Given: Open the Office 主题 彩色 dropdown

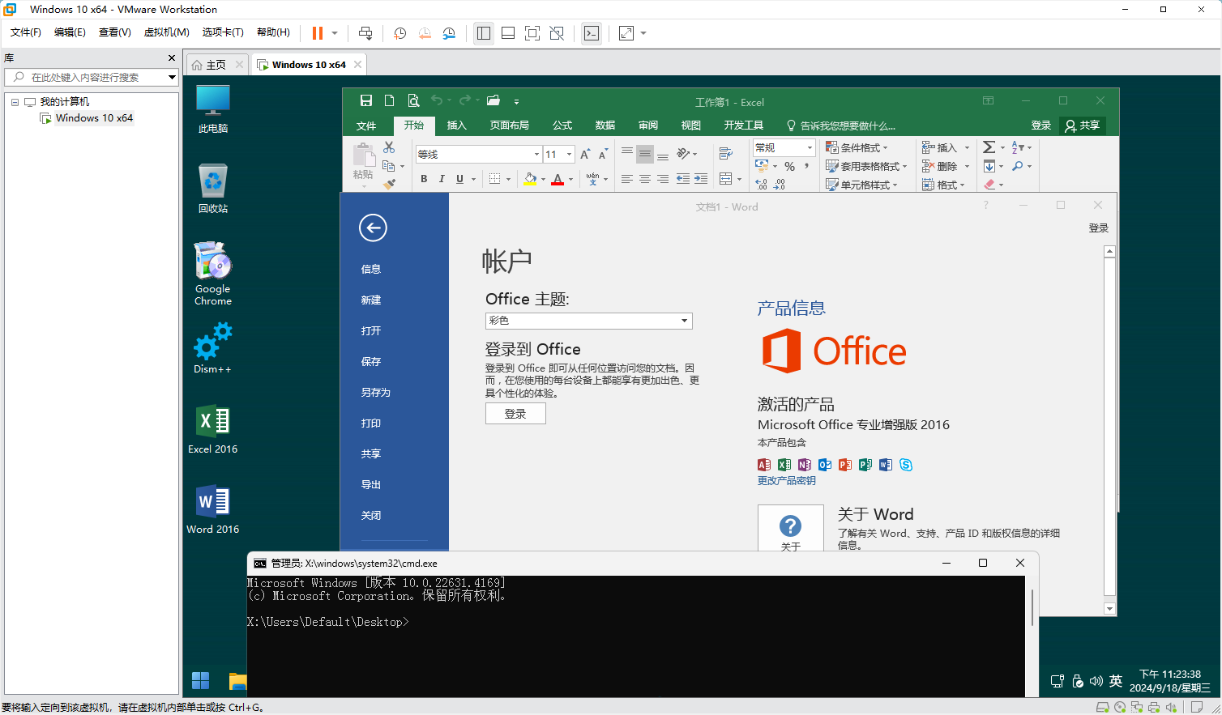Looking at the screenshot, I should coord(589,321).
